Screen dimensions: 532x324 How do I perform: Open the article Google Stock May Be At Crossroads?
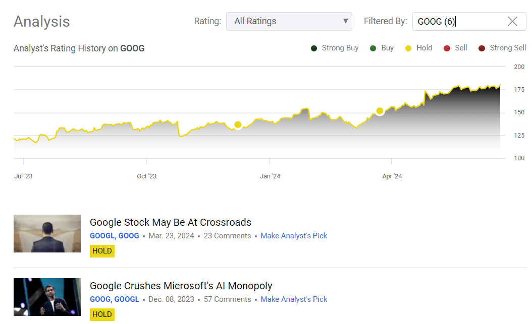pyautogui.click(x=171, y=222)
